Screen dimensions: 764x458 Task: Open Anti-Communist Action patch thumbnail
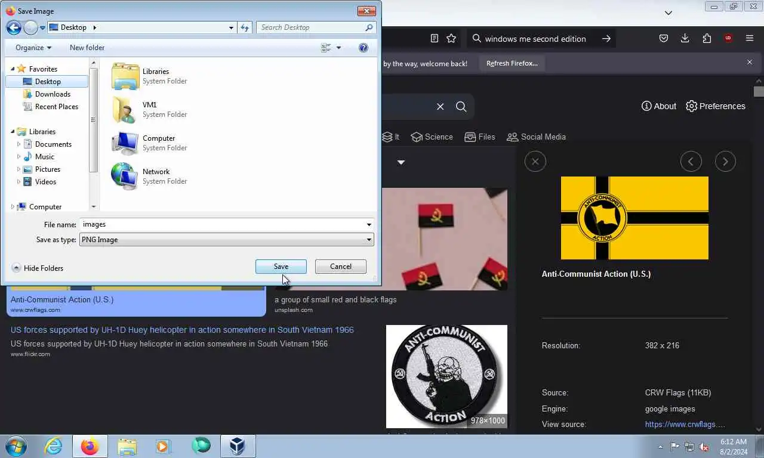446,376
